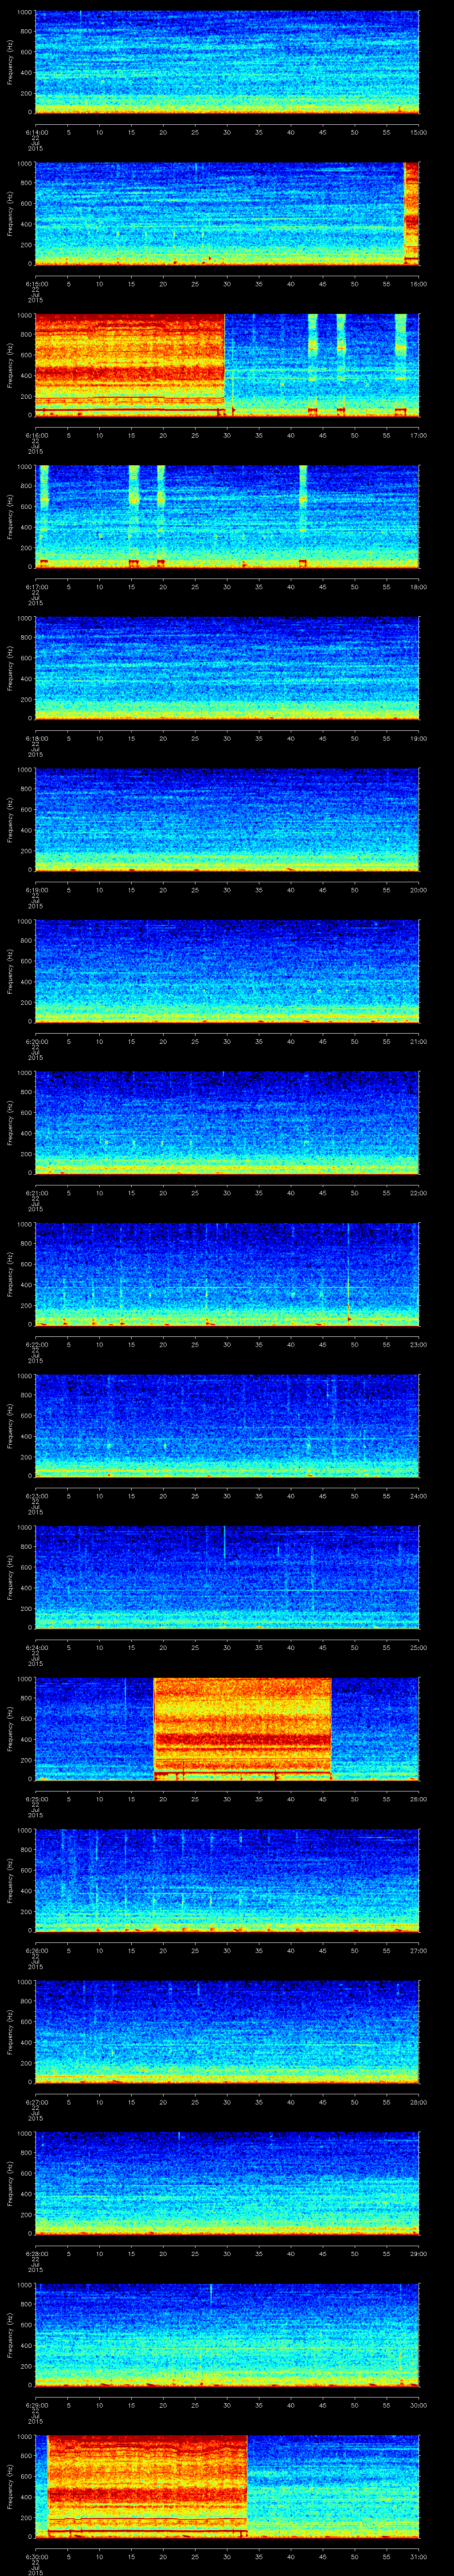Viewport: 454px width, 2576px height.
Task: Open the spectrogram panel starting at 6:29:00
Action: click(x=227, y=2335)
